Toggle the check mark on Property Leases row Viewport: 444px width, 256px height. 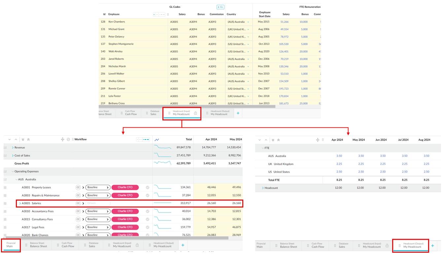coord(148,187)
